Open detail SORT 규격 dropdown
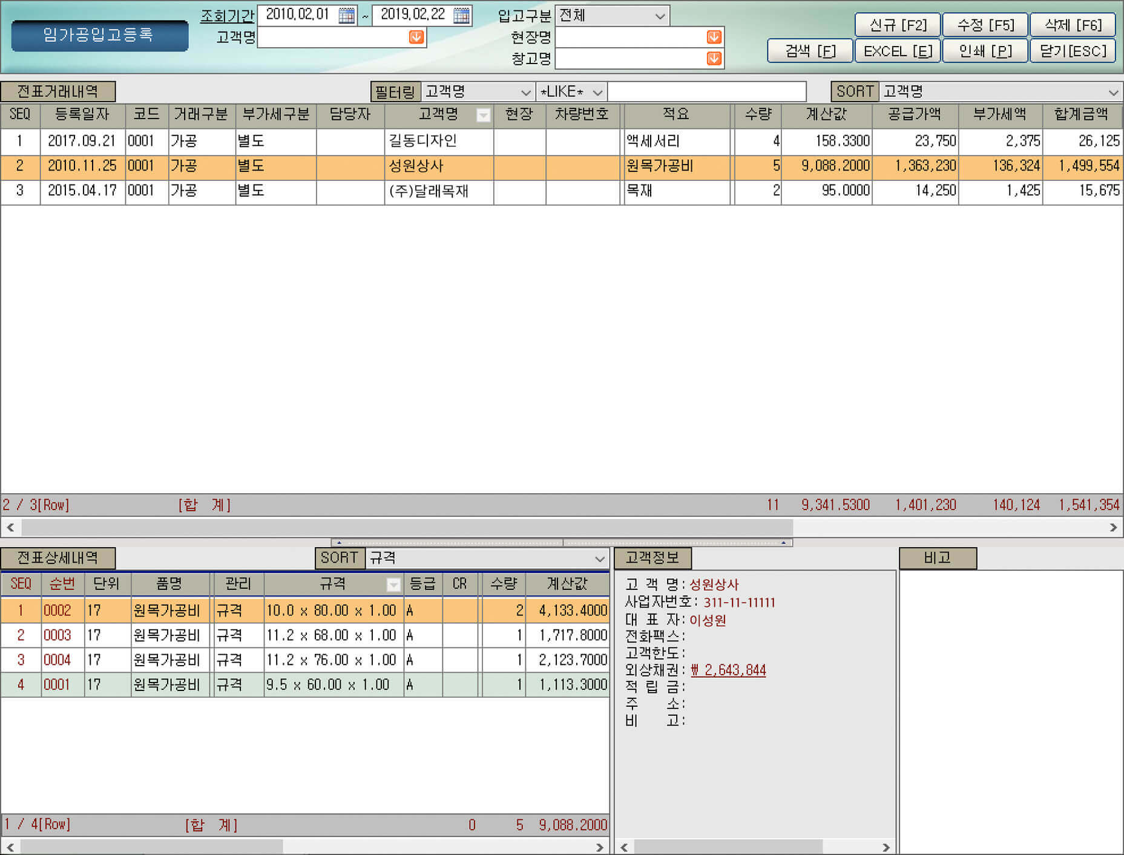The height and width of the screenshot is (855, 1124). click(x=599, y=559)
